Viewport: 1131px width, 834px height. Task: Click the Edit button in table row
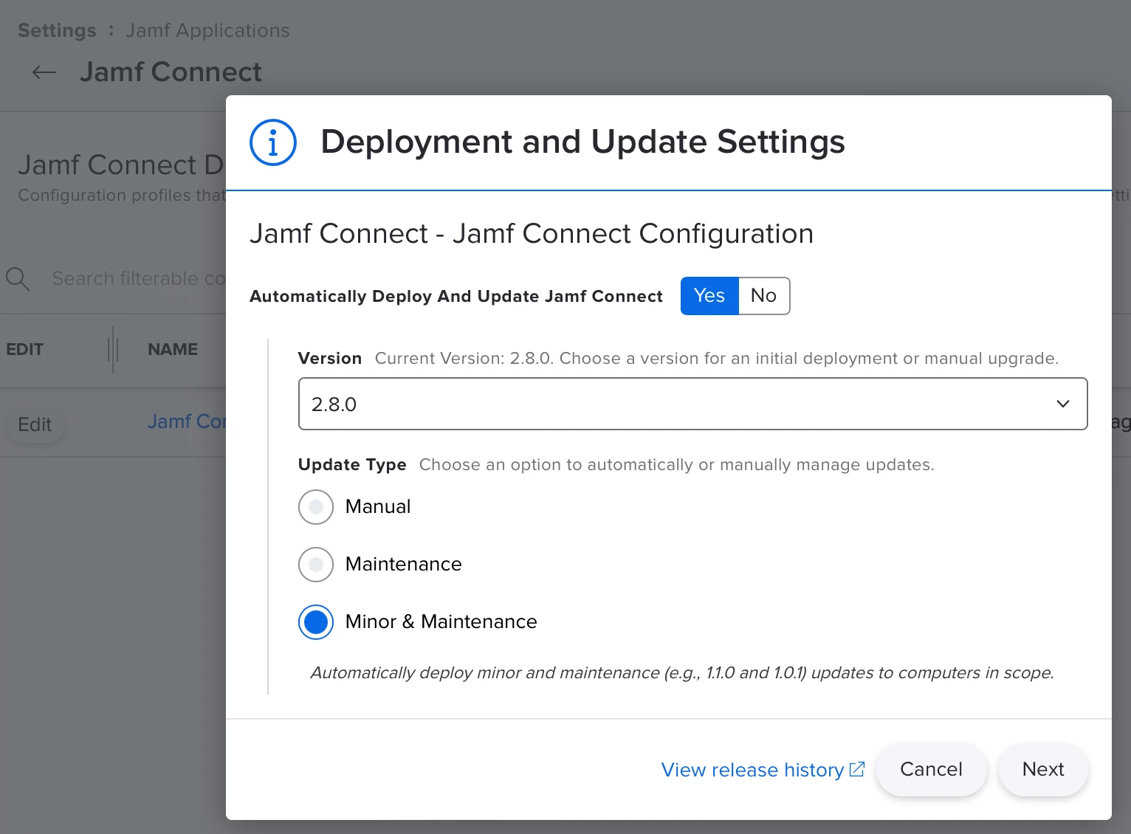click(x=35, y=424)
